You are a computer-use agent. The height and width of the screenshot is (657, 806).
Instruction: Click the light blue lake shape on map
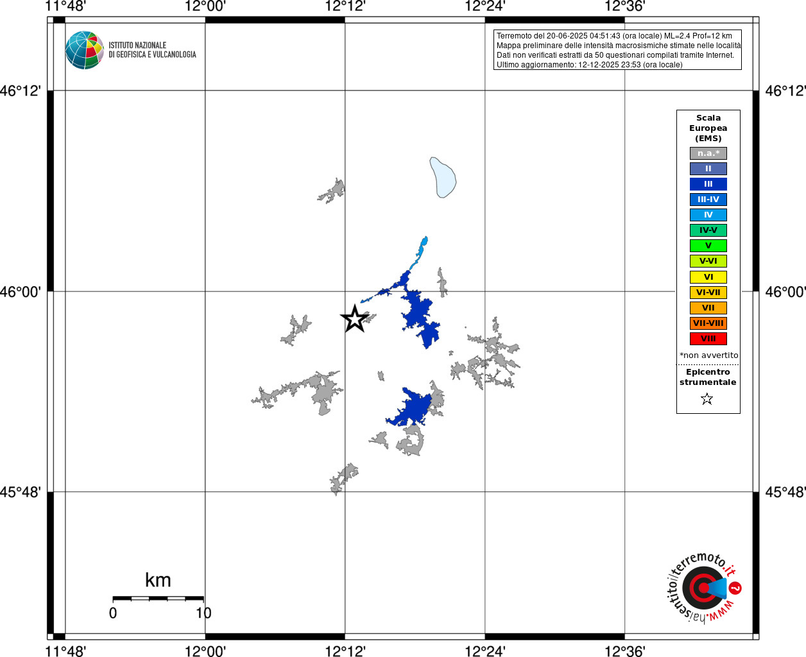pos(443,178)
